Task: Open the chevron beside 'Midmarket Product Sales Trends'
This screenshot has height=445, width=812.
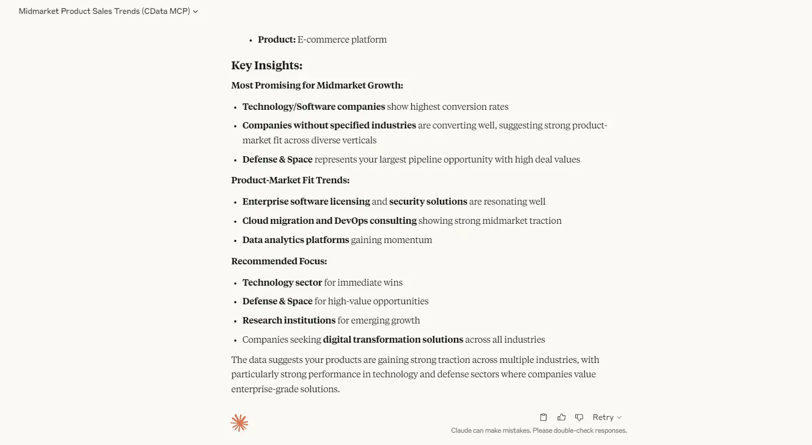Action: pyautogui.click(x=195, y=11)
